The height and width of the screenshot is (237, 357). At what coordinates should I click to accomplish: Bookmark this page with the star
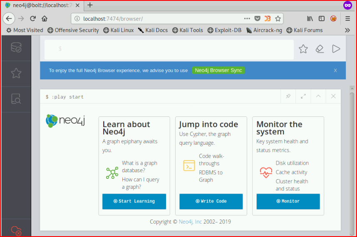point(278,19)
